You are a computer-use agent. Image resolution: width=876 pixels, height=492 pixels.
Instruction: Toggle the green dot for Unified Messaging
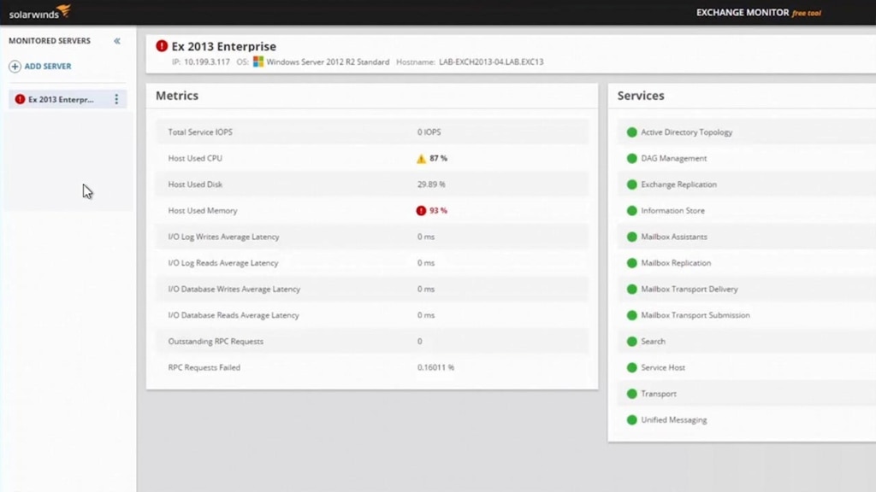point(630,419)
